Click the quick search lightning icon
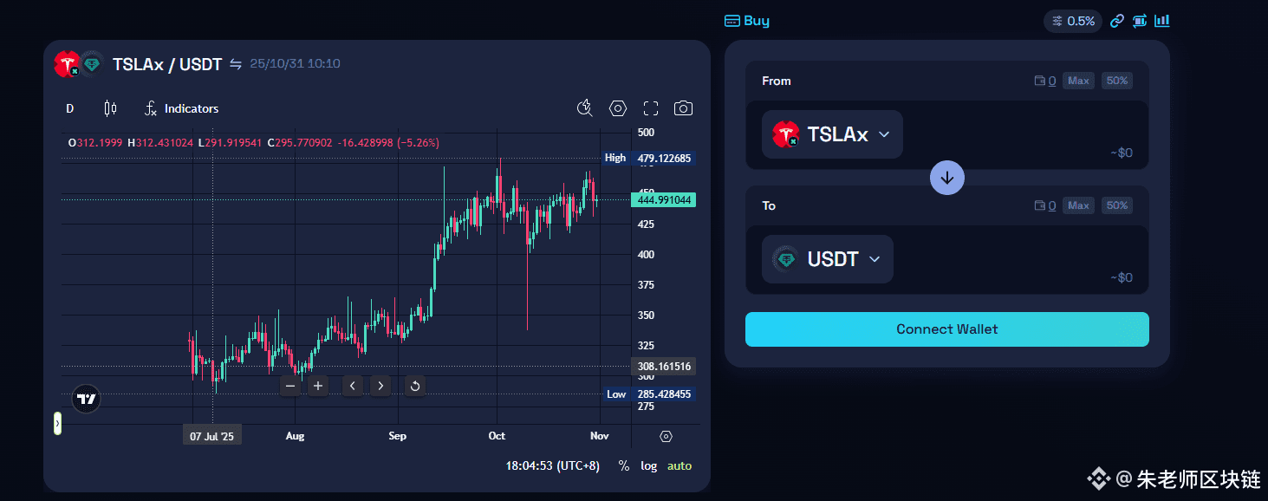Screen dimensions: 1268x501 point(585,108)
